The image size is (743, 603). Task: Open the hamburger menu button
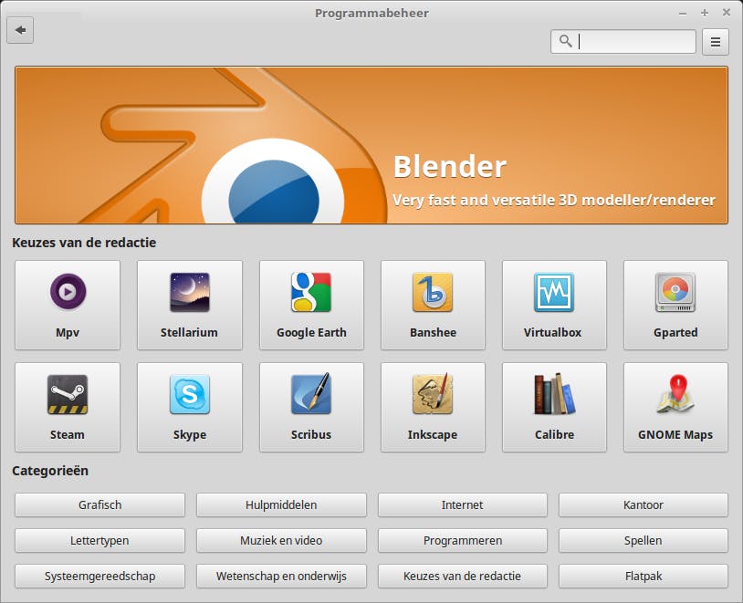pyautogui.click(x=715, y=42)
